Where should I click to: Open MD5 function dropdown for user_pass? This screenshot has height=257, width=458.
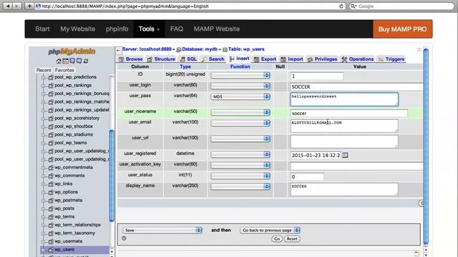click(x=240, y=97)
